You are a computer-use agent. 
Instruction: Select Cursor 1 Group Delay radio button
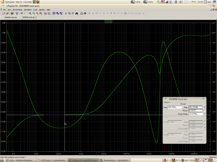(x=205, y=114)
